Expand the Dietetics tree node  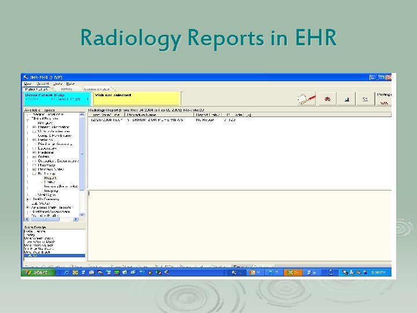click(34, 140)
